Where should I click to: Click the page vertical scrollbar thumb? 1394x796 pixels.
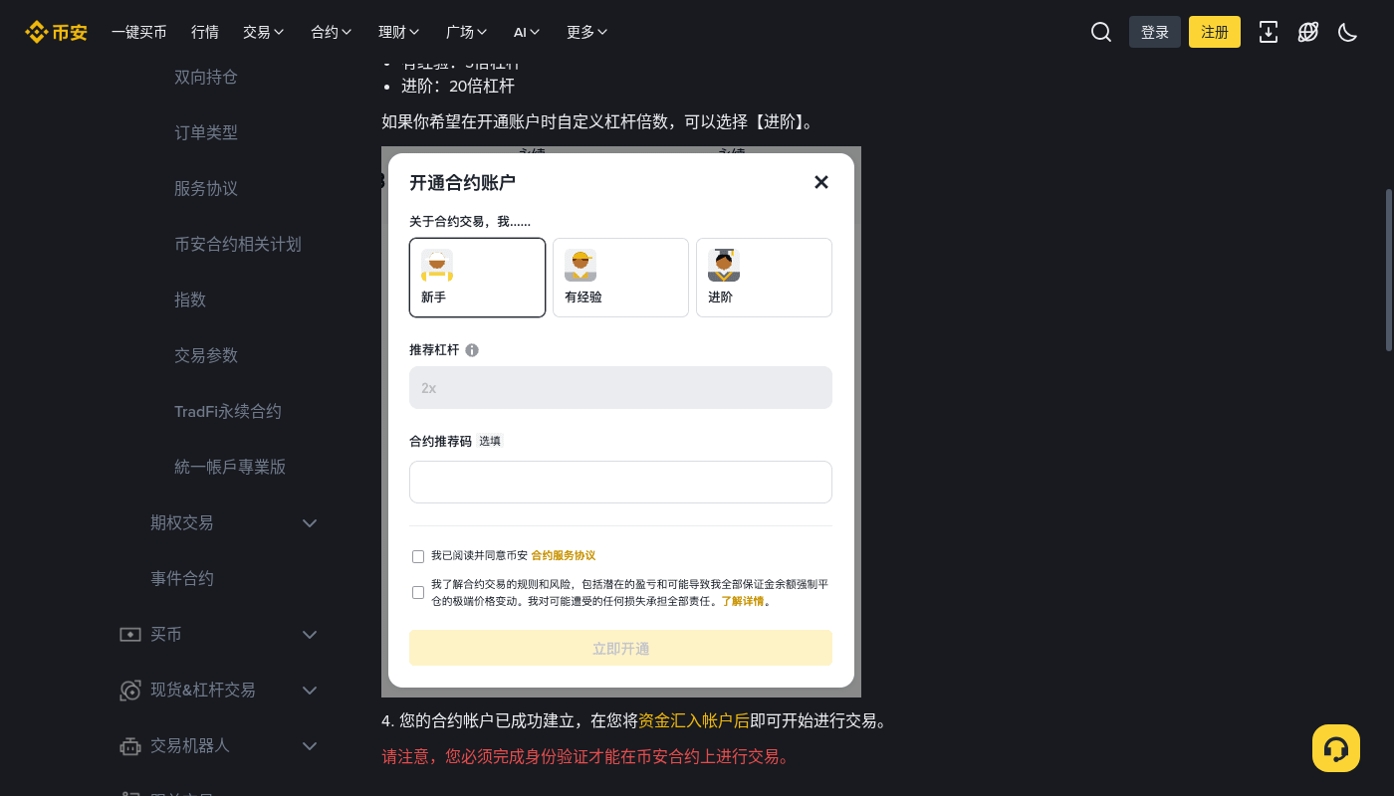[1389, 270]
